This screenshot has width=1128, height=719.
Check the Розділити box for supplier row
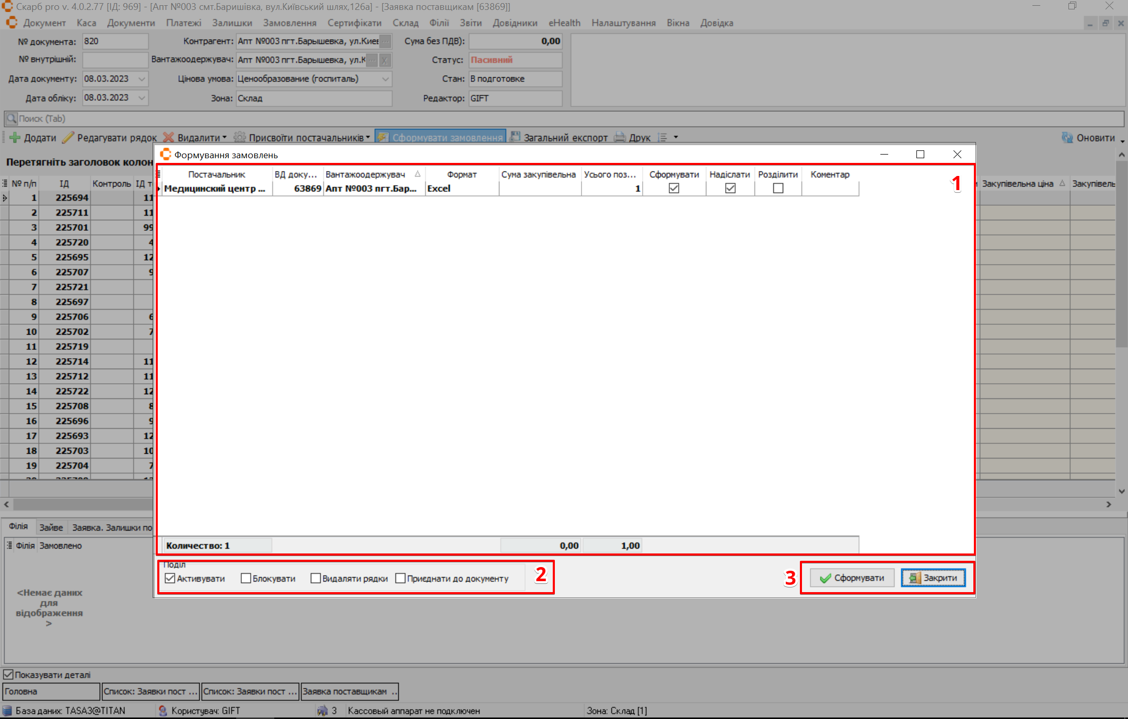coord(778,188)
